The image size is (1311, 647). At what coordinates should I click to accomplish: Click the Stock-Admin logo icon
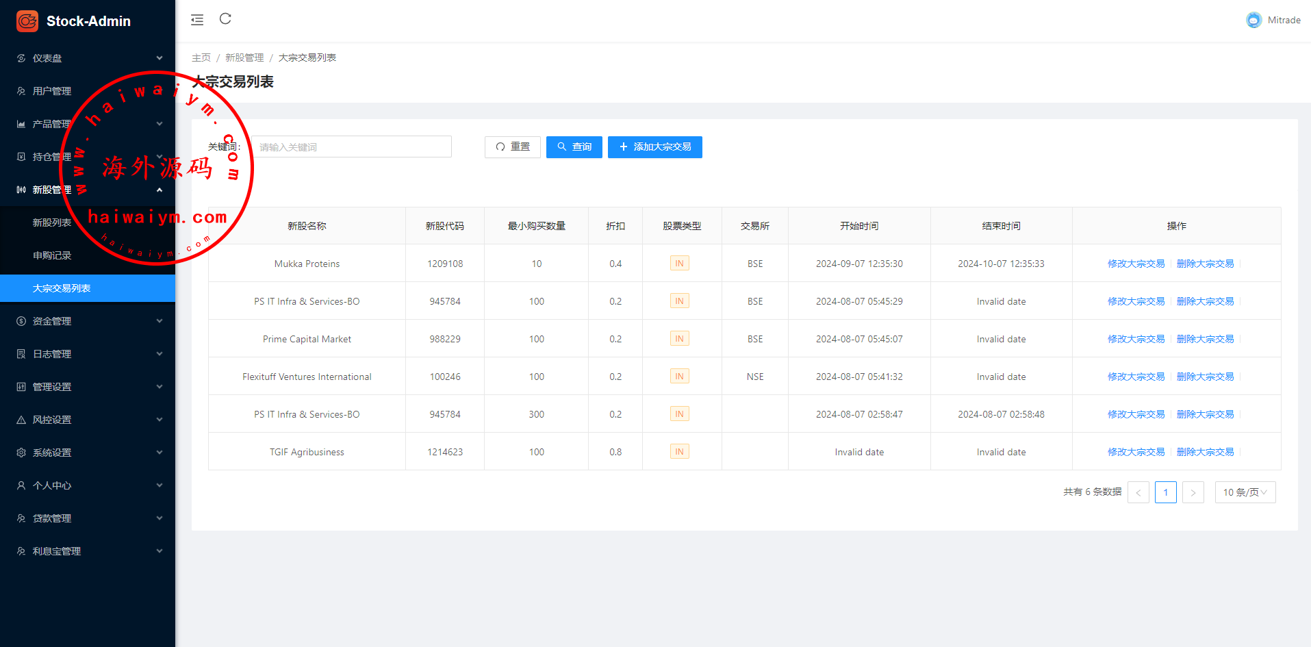click(x=27, y=21)
